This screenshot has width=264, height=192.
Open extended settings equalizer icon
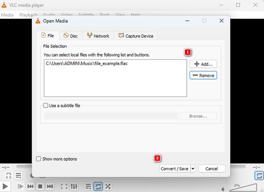click(x=74, y=186)
